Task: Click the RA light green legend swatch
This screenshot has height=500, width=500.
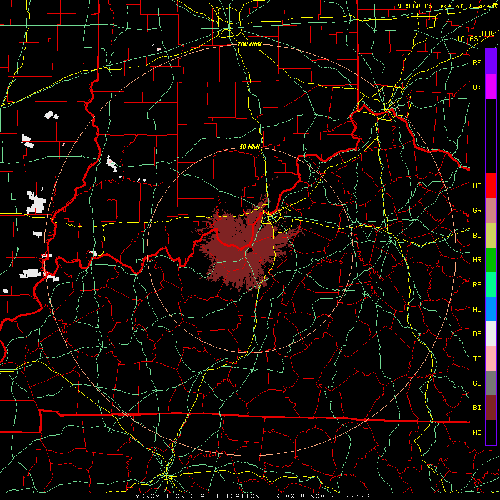Action: click(491, 284)
